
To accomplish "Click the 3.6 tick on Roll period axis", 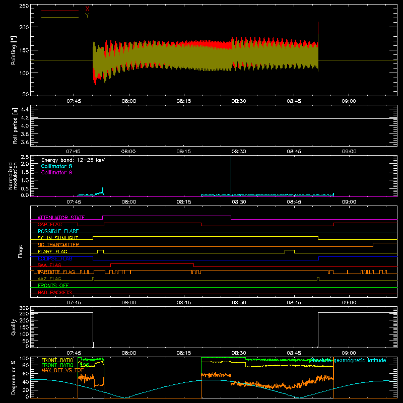I will [x=25, y=142].
